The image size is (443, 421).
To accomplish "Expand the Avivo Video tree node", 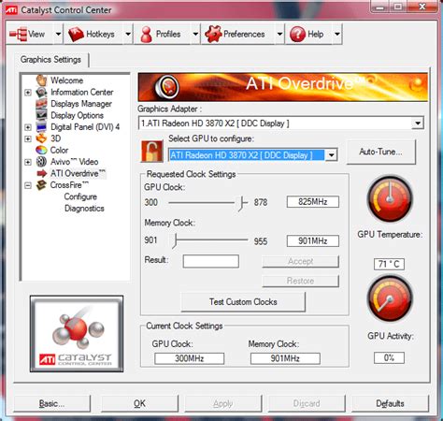I will 28,162.
